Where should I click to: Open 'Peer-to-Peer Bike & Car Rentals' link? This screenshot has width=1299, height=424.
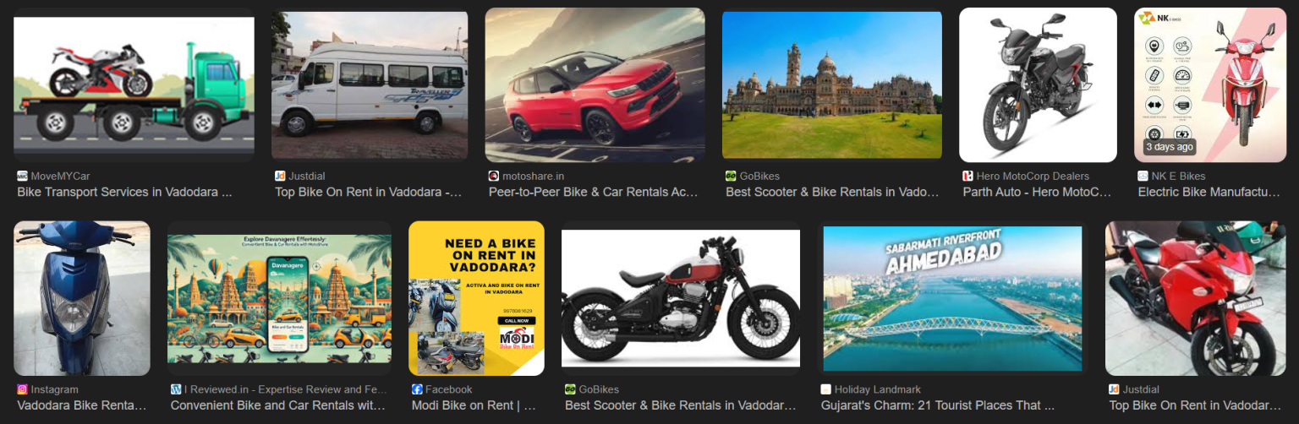click(594, 192)
